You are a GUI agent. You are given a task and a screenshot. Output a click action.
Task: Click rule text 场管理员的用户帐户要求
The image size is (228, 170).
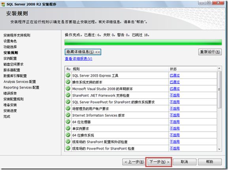pos(90,109)
